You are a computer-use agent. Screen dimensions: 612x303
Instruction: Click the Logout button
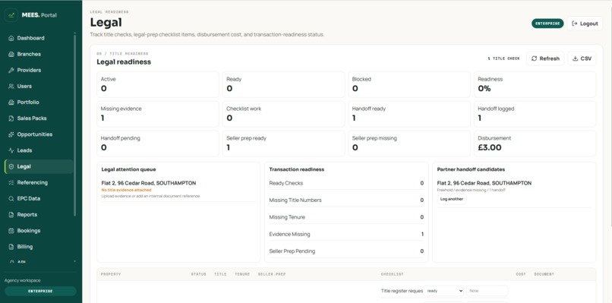585,24
